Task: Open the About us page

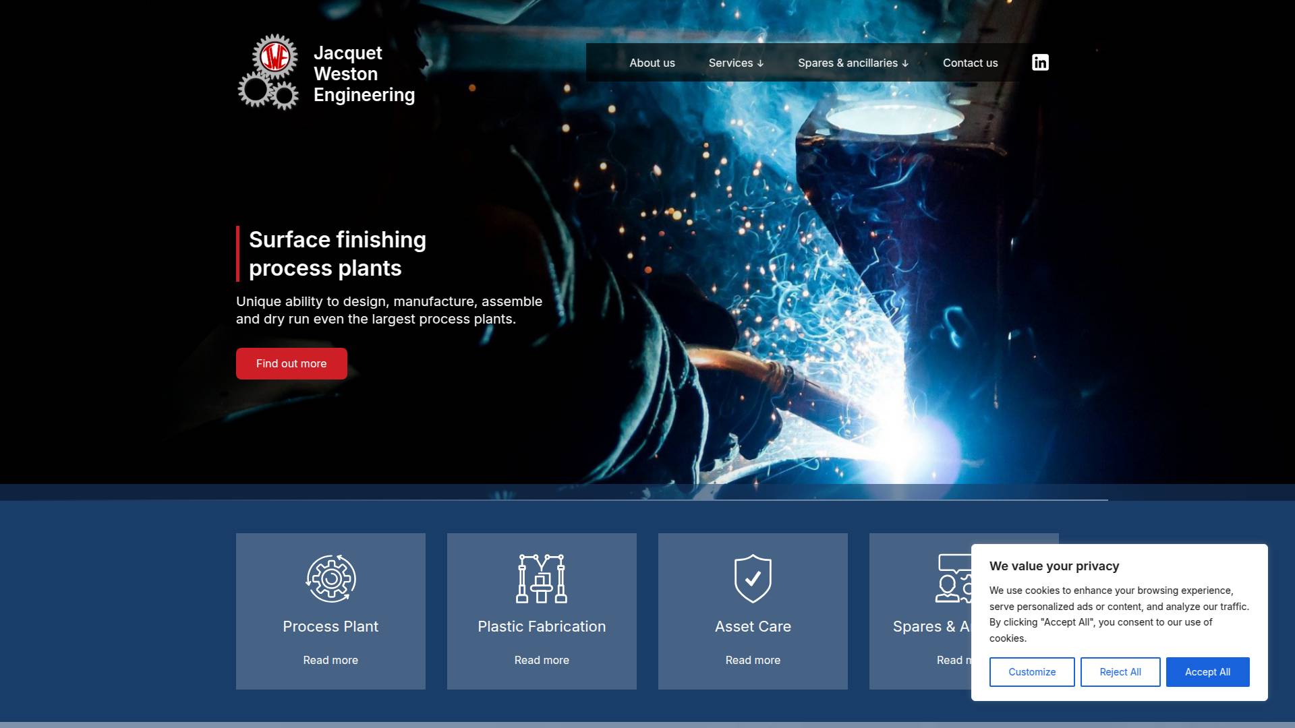Action: (652, 63)
